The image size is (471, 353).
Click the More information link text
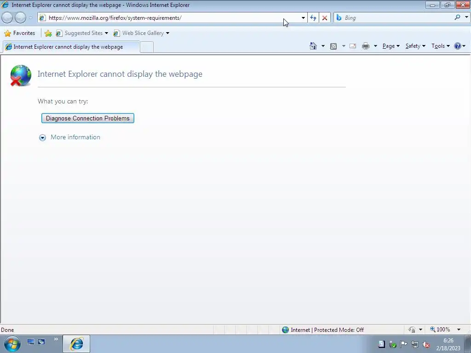click(75, 137)
